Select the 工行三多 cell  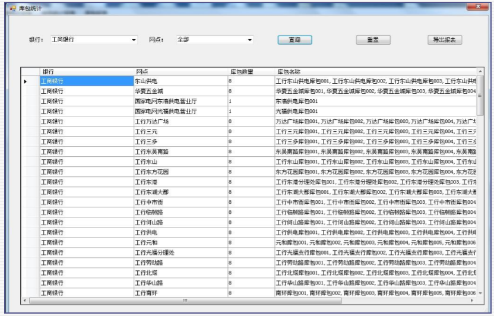(181, 141)
